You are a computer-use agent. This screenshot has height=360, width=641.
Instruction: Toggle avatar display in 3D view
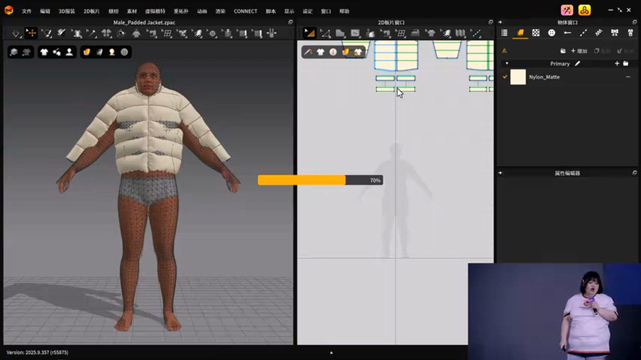point(69,52)
